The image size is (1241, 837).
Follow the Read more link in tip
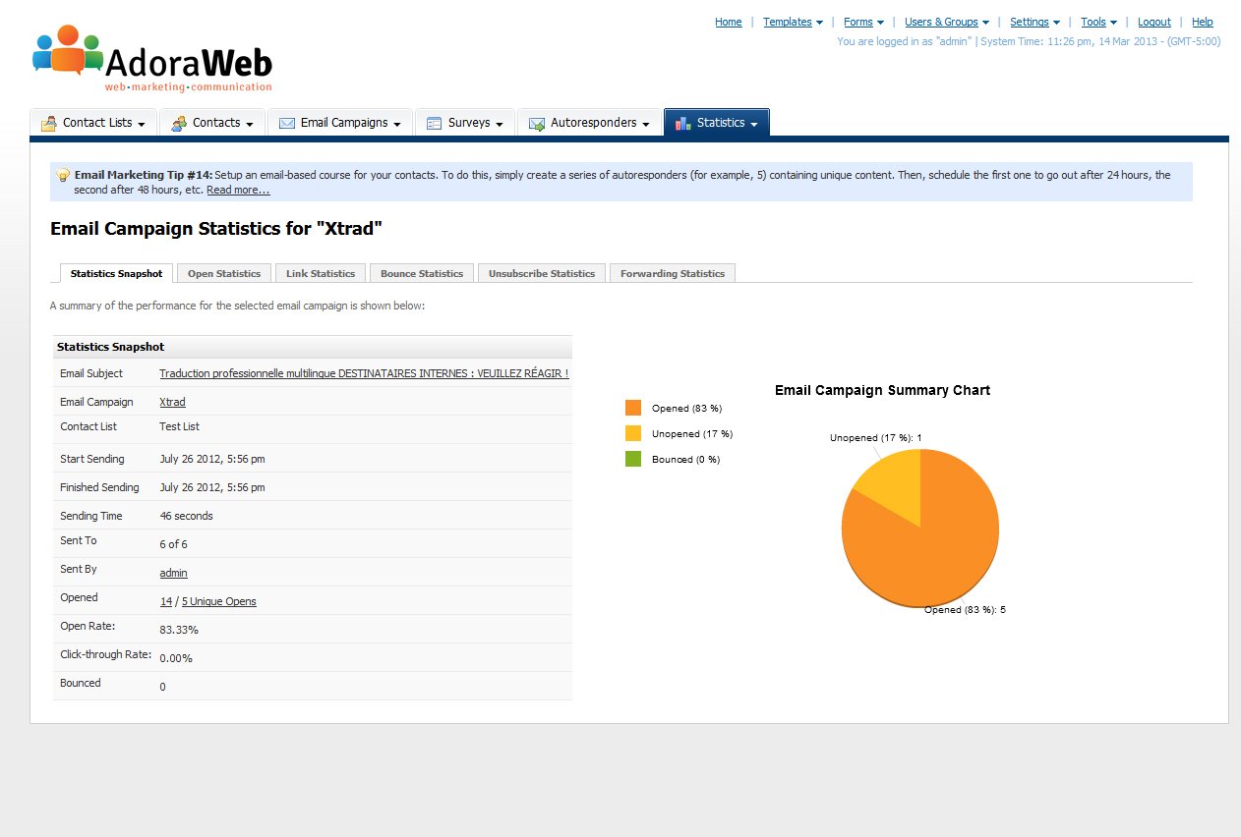click(x=238, y=190)
